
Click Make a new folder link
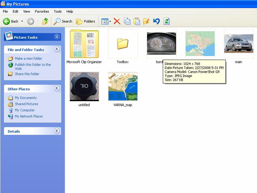(28, 58)
